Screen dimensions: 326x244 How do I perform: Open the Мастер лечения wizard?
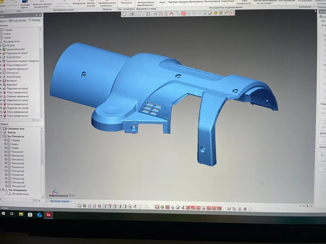(91, 4)
